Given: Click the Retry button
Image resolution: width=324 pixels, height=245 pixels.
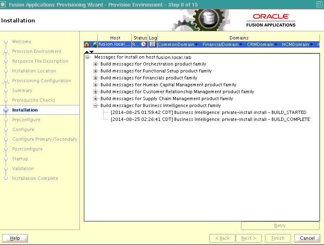Looking at the screenshot, I should point(280,225).
